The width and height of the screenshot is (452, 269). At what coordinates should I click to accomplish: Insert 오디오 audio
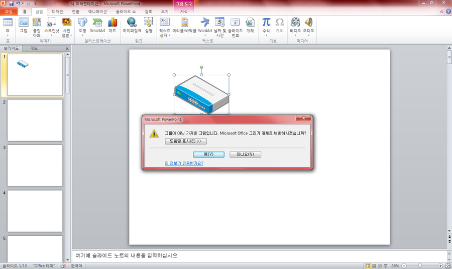[308, 23]
